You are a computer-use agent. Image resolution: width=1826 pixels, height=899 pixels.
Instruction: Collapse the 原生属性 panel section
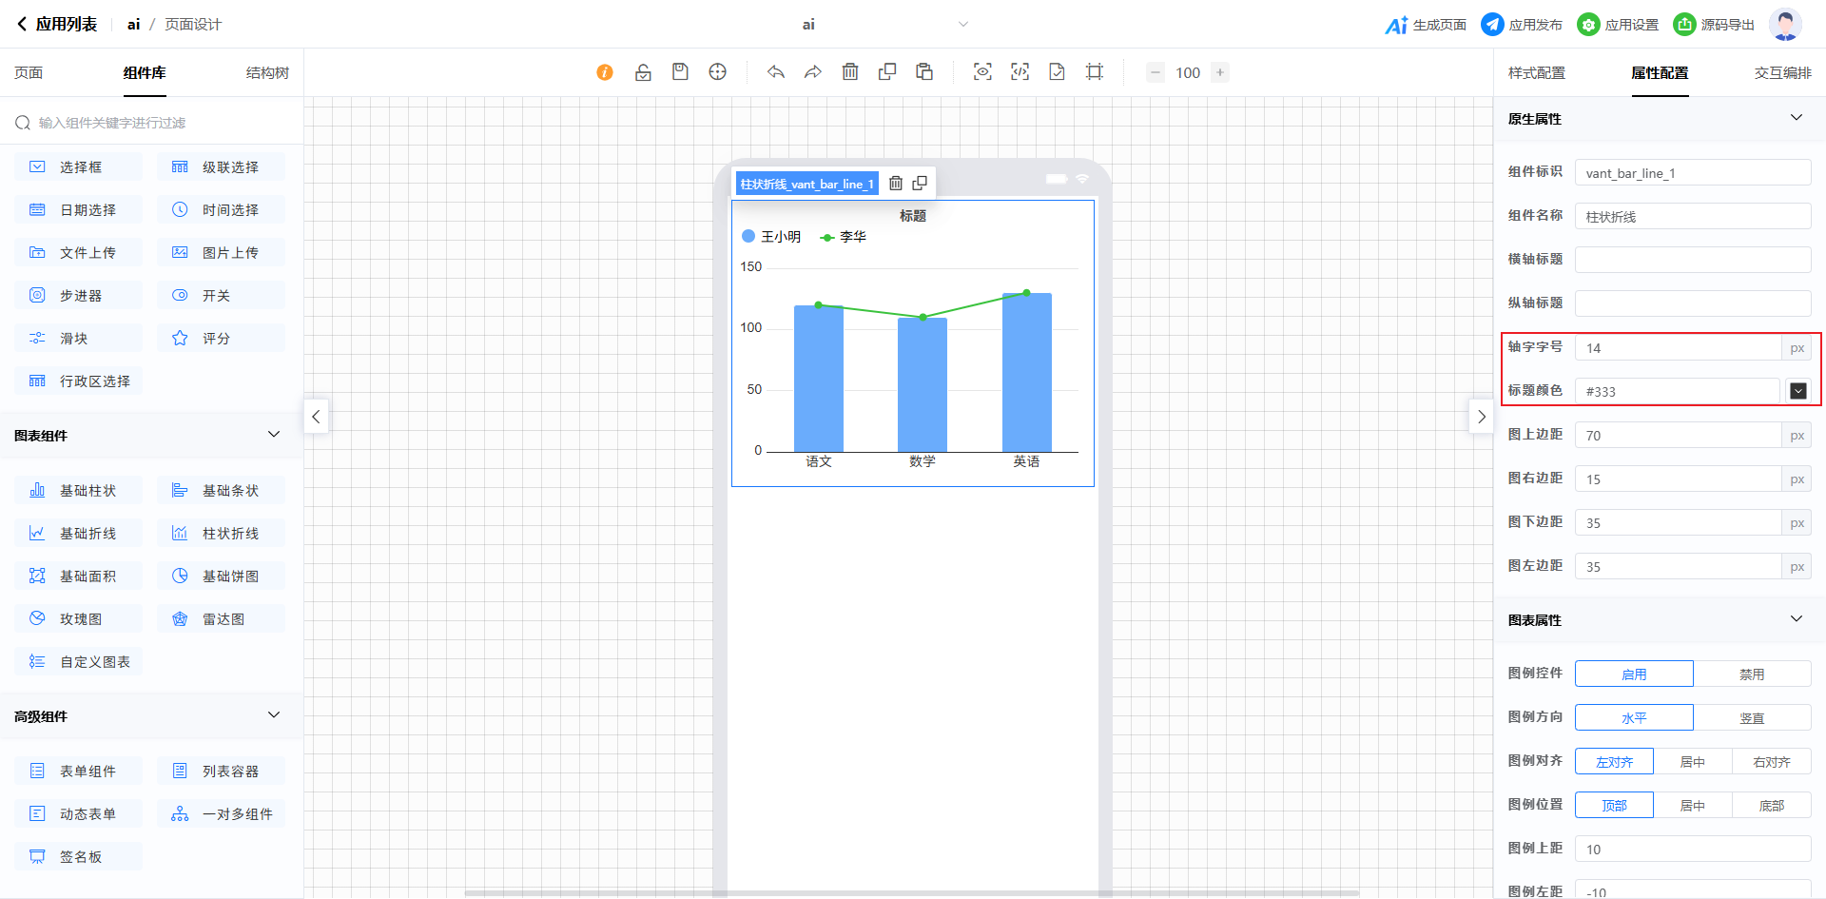point(1796,118)
